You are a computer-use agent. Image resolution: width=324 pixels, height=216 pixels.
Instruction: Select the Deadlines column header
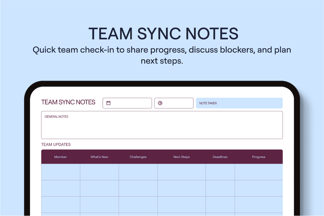pyautogui.click(x=220, y=157)
